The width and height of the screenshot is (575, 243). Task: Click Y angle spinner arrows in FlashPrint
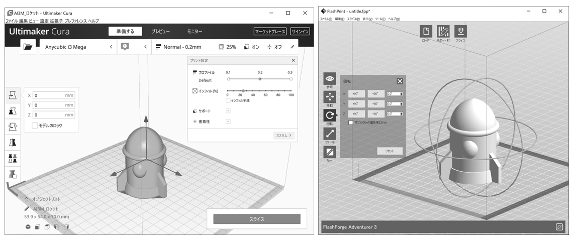[x=401, y=104]
